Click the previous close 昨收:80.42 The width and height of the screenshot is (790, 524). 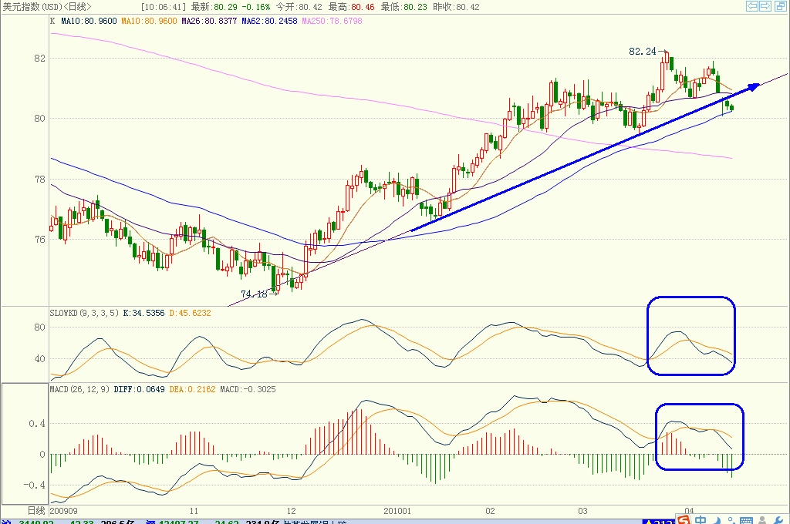pos(457,7)
